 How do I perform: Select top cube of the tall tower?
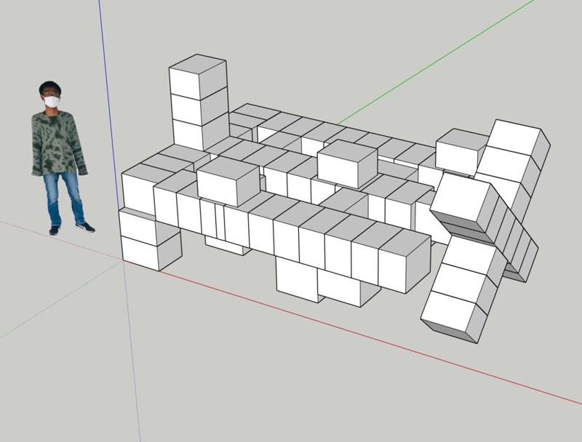[198, 77]
